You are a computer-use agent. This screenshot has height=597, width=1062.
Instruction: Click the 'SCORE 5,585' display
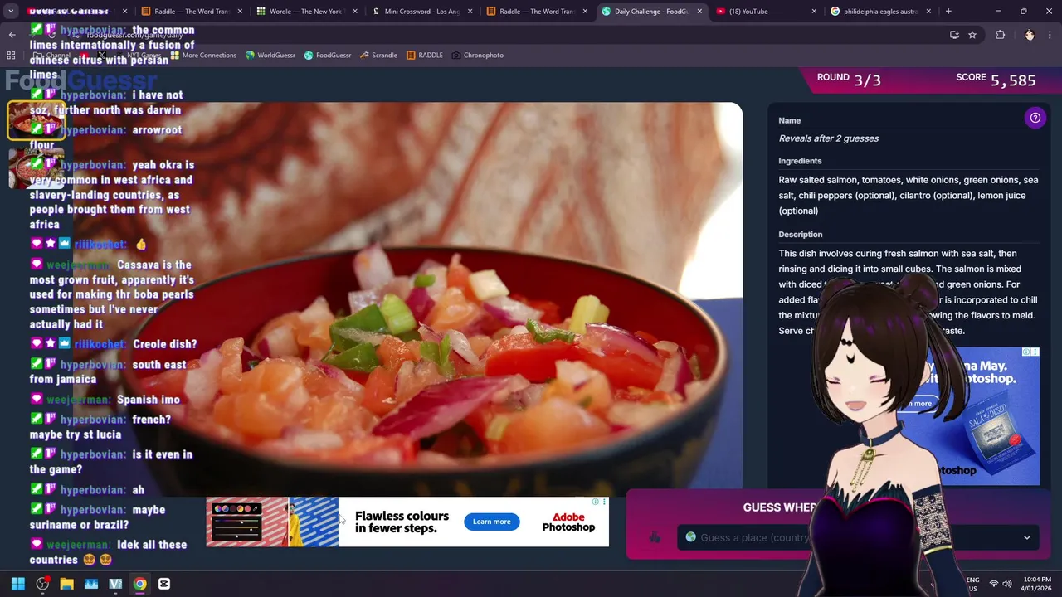pos(996,80)
